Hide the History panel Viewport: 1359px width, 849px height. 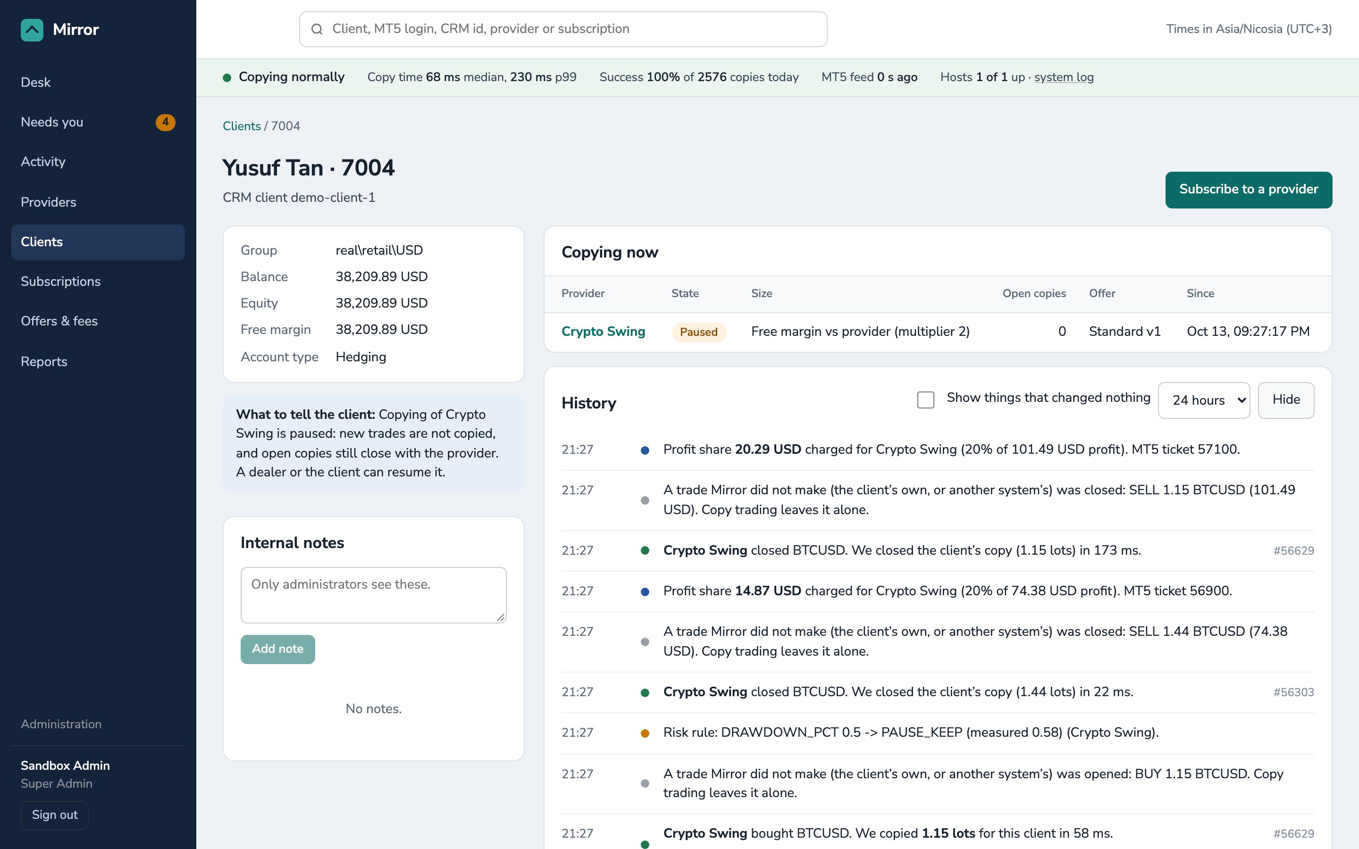coord(1286,400)
